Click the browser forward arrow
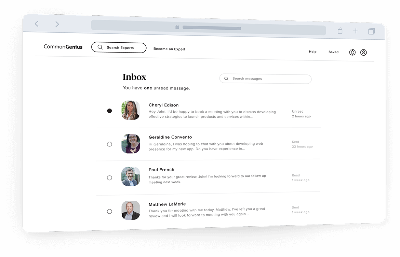 57,24
